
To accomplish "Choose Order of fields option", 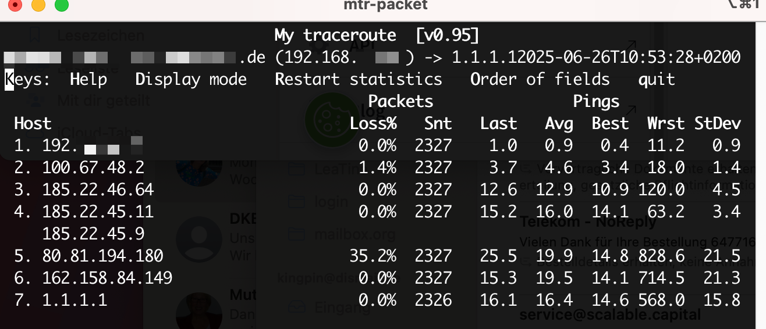I will coord(540,79).
